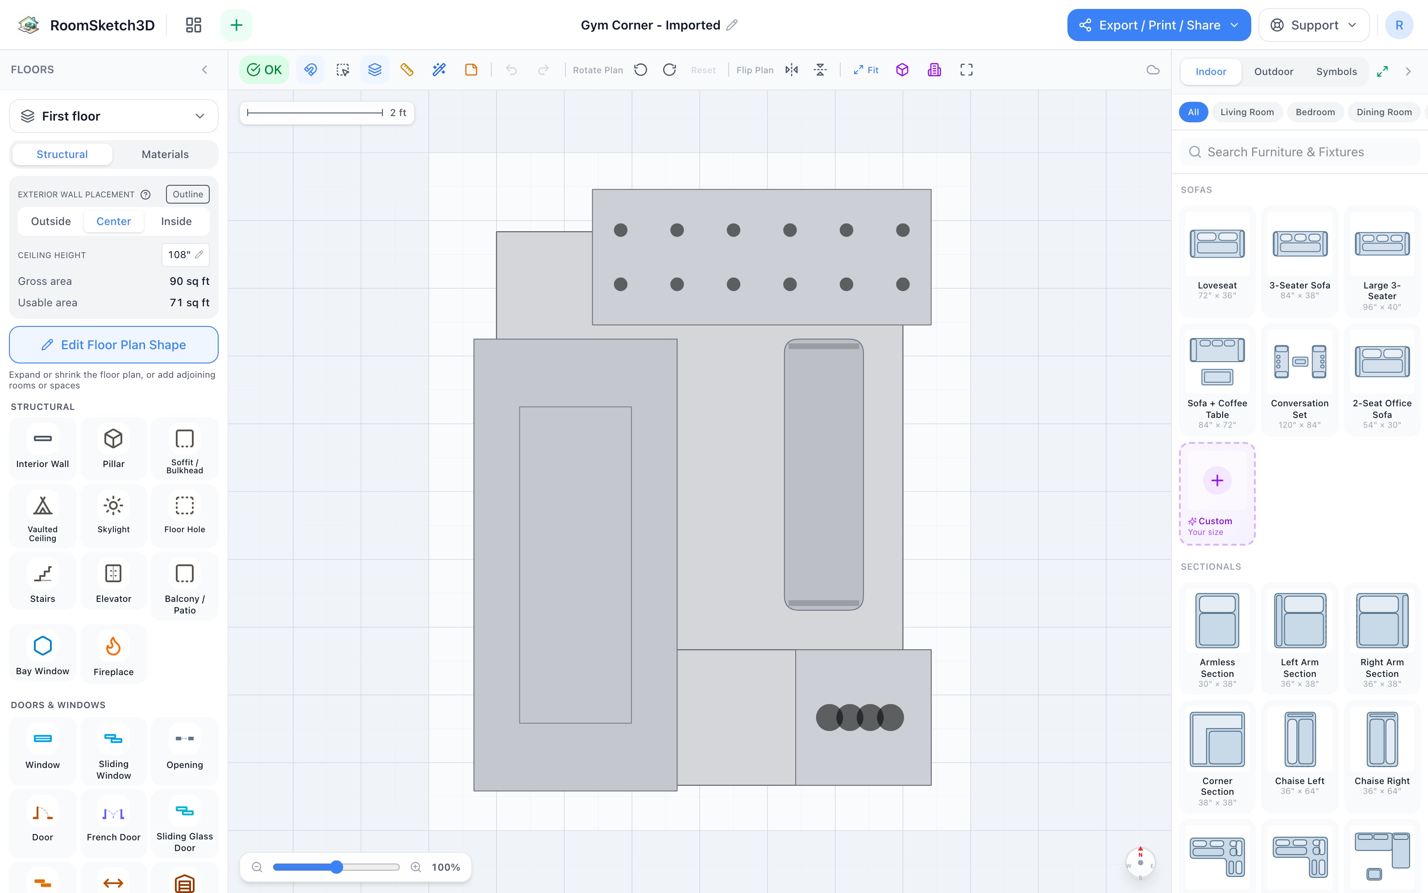The width and height of the screenshot is (1428, 893).
Task: Click the green plus new project button
Action: click(x=236, y=25)
